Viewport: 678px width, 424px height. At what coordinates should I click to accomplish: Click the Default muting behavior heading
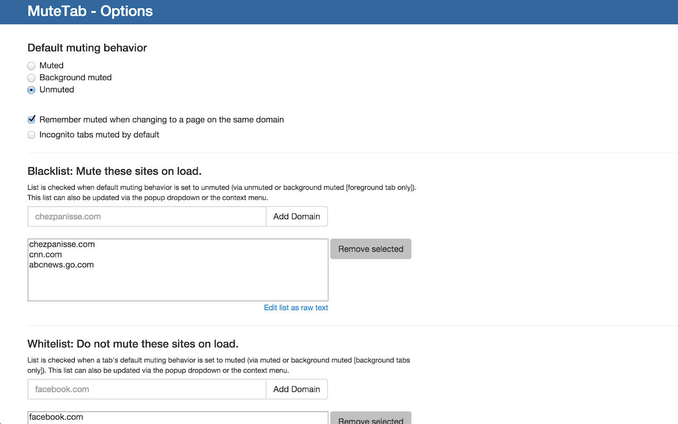(87, 48)
